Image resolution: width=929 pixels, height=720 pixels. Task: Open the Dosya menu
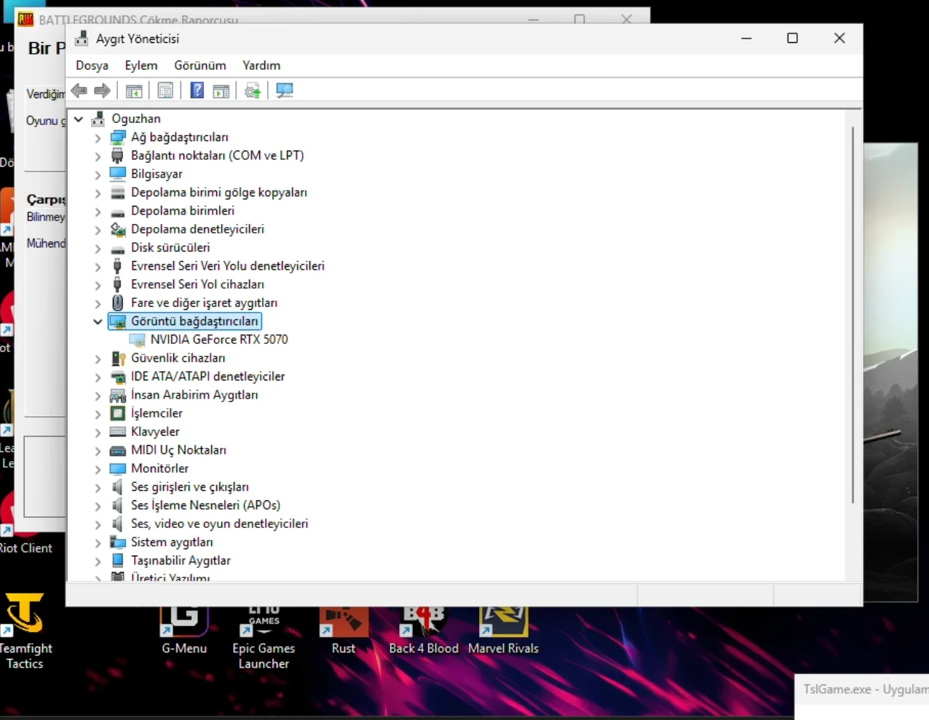pyautogui.click(x=92, y=65)
